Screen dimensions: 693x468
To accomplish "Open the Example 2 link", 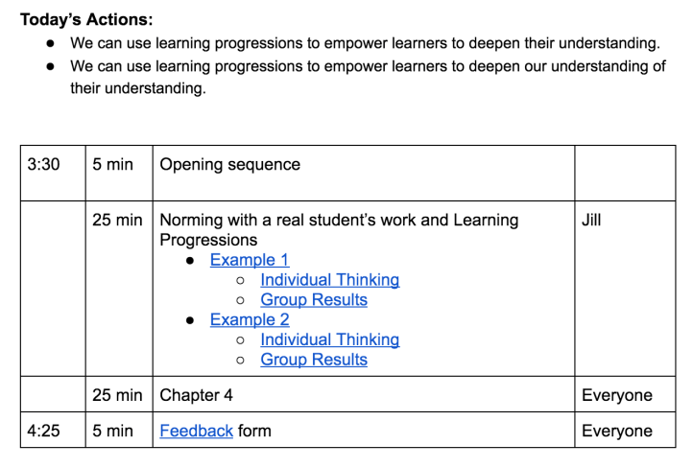I will pyautogui.click(x=250, y=319).
